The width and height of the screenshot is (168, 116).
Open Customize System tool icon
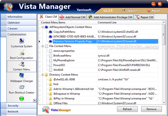22,41
